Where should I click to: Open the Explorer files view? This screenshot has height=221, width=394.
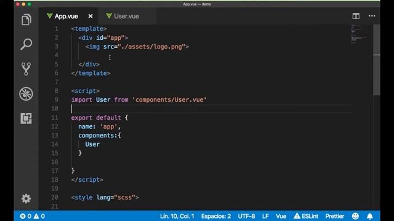click(x=26, y=20)
